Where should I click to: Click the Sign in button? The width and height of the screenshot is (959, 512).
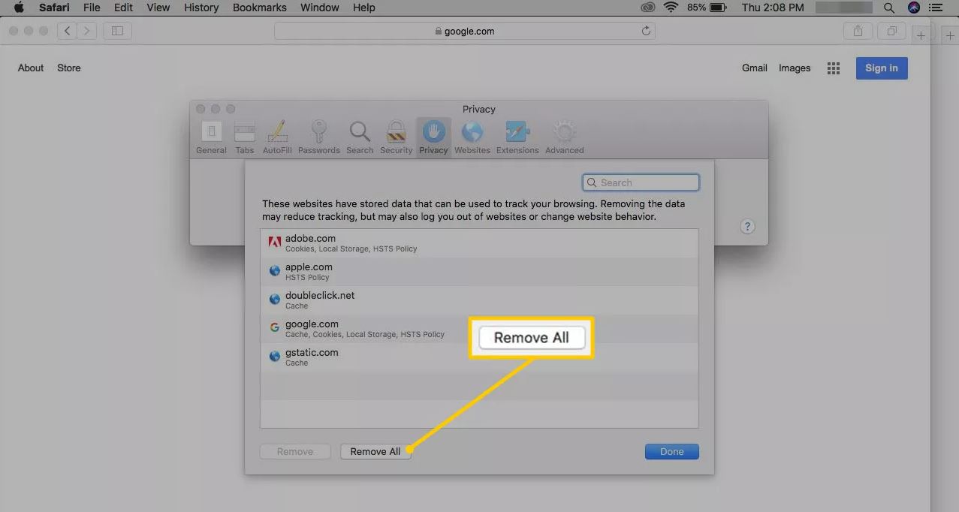pos(881,68)
